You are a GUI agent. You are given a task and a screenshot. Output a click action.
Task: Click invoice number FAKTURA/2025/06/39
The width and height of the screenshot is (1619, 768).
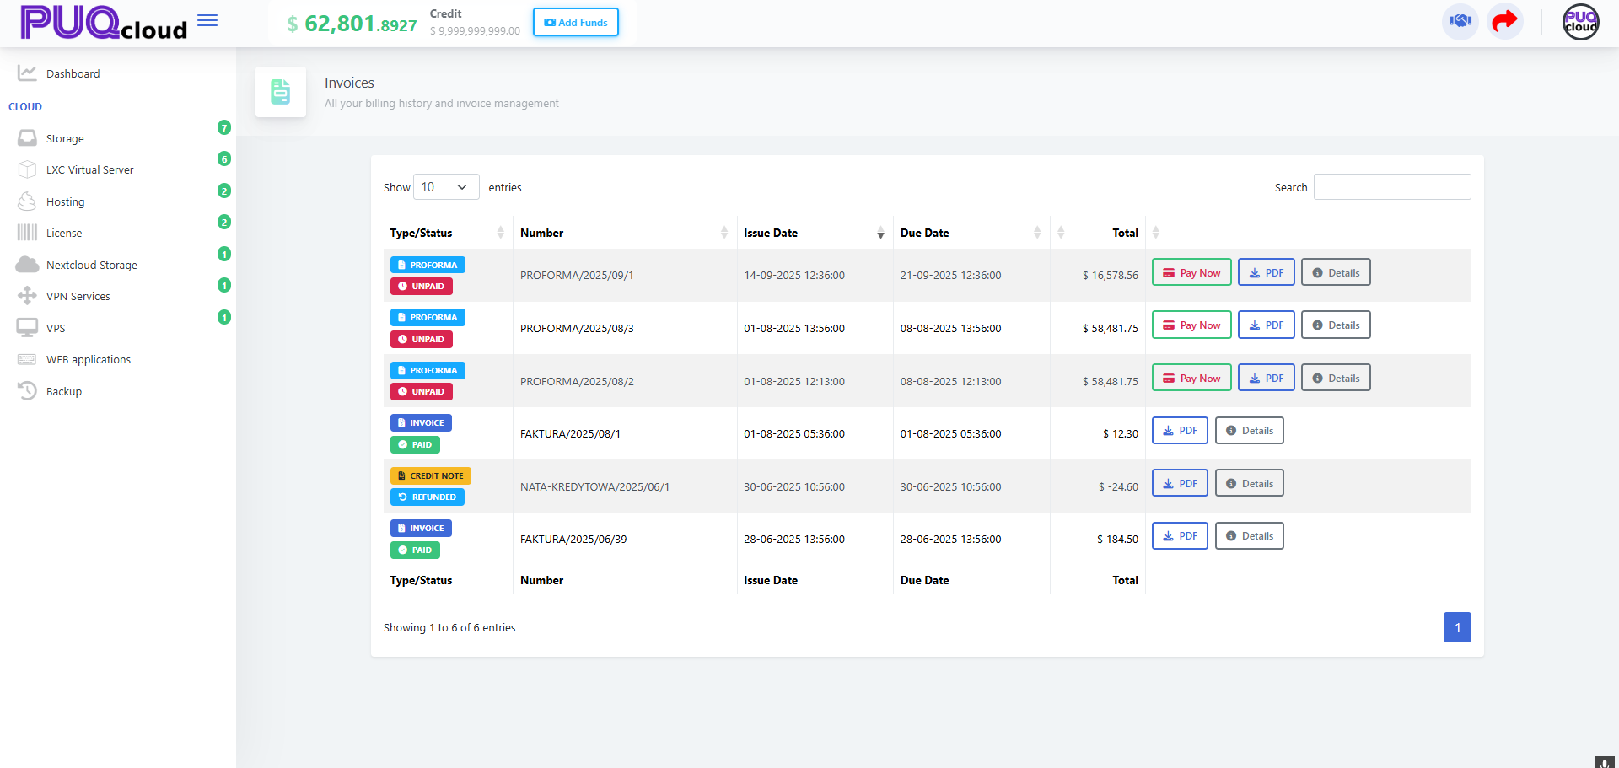pos(573,539)
